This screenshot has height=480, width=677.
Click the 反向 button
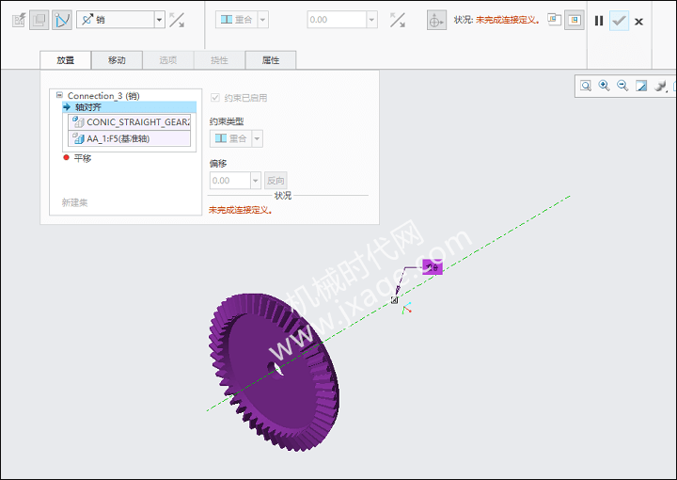(276, 181)
